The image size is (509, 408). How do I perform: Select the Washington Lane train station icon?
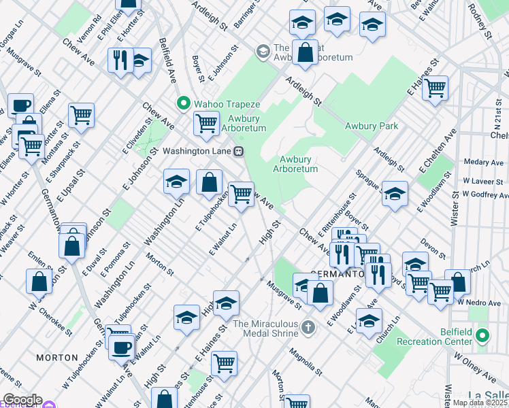click(x=240, y=151)
